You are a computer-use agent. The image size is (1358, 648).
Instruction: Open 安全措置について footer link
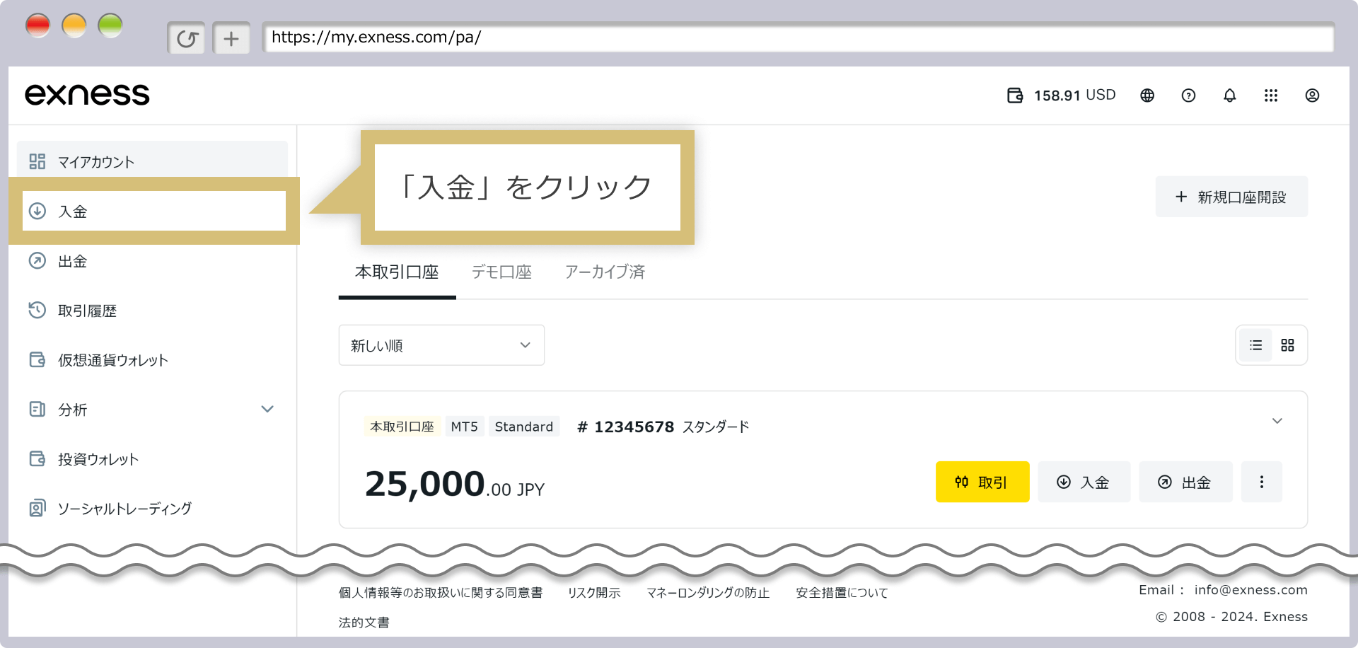click(842, 593)
